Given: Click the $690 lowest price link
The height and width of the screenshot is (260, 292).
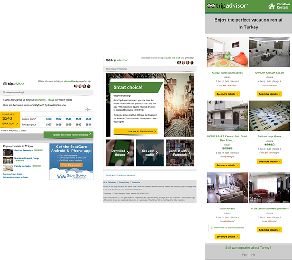Looking at the screenshot, I should [x=48, y=119].
